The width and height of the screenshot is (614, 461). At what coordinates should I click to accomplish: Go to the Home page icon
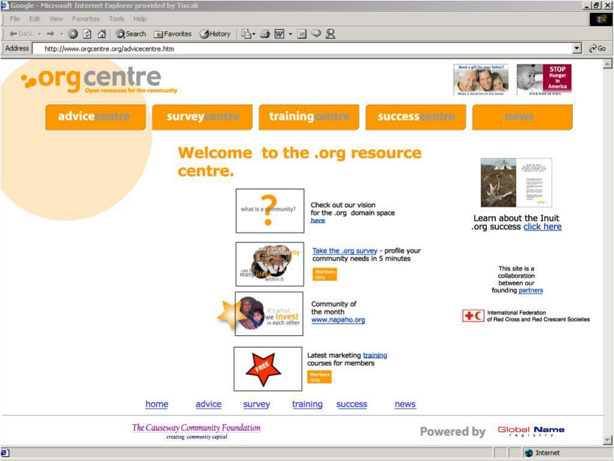(102, 34)
